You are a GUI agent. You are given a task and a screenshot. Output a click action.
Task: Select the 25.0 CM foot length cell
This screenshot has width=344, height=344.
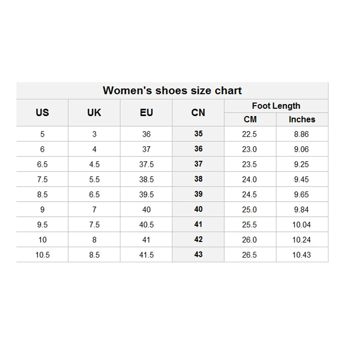click(x=249, y=209)
